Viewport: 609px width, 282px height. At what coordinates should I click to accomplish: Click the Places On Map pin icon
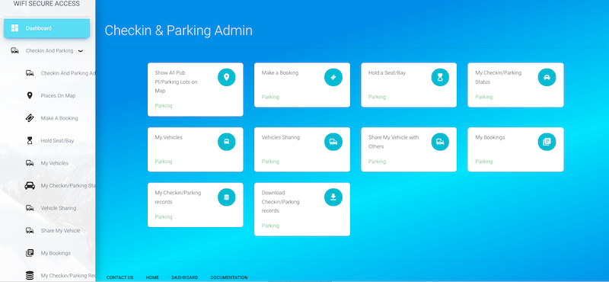(30, 96)
